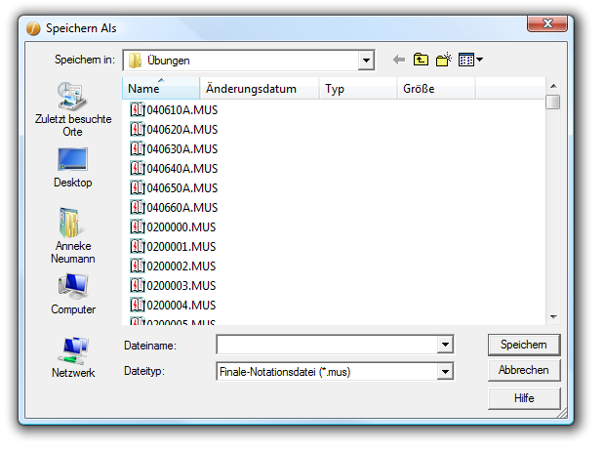Expand the Speichern in folder dropdown
This screenshot has height=450, width=604.
[366, 61]
